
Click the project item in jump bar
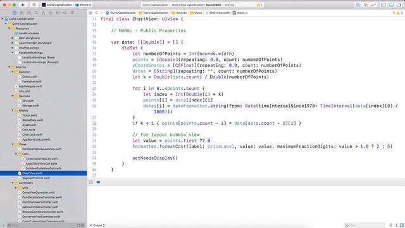point(121,13)
